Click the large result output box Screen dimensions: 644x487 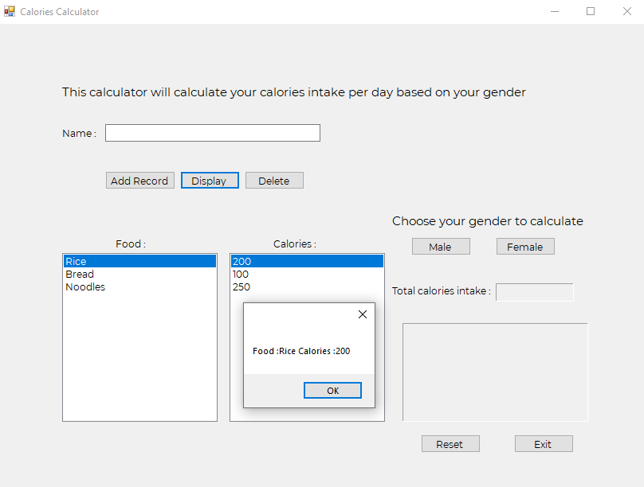(495, 372)
